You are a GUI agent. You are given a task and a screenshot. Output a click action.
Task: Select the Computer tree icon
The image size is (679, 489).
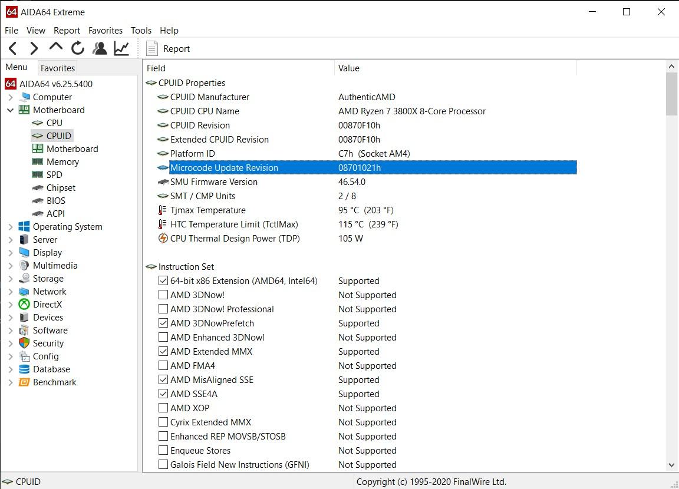25,97
